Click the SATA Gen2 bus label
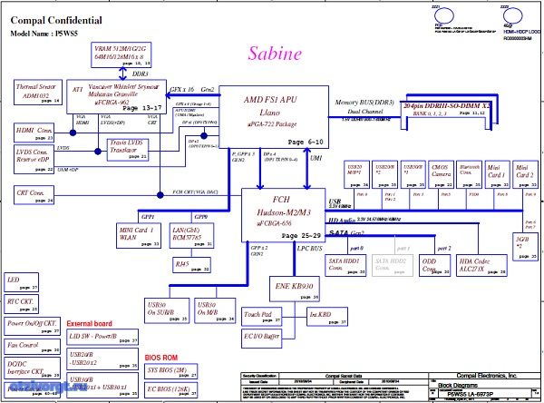 point(346,232)
